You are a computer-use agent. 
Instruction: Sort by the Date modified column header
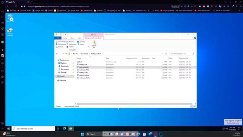point(183,58)
